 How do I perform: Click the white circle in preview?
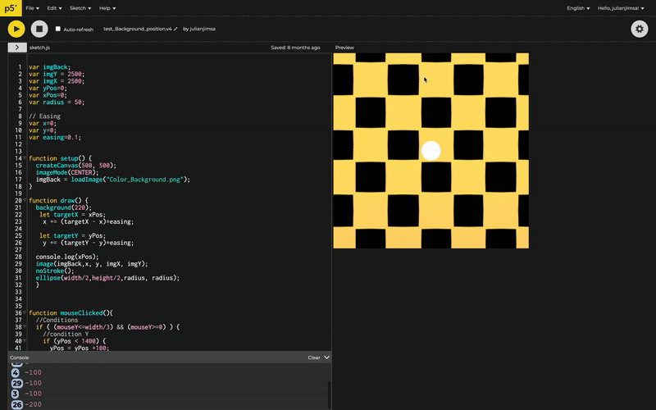[431, 151]
